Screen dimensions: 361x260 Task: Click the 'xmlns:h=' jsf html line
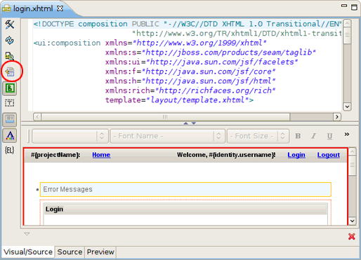coord(190,81)
